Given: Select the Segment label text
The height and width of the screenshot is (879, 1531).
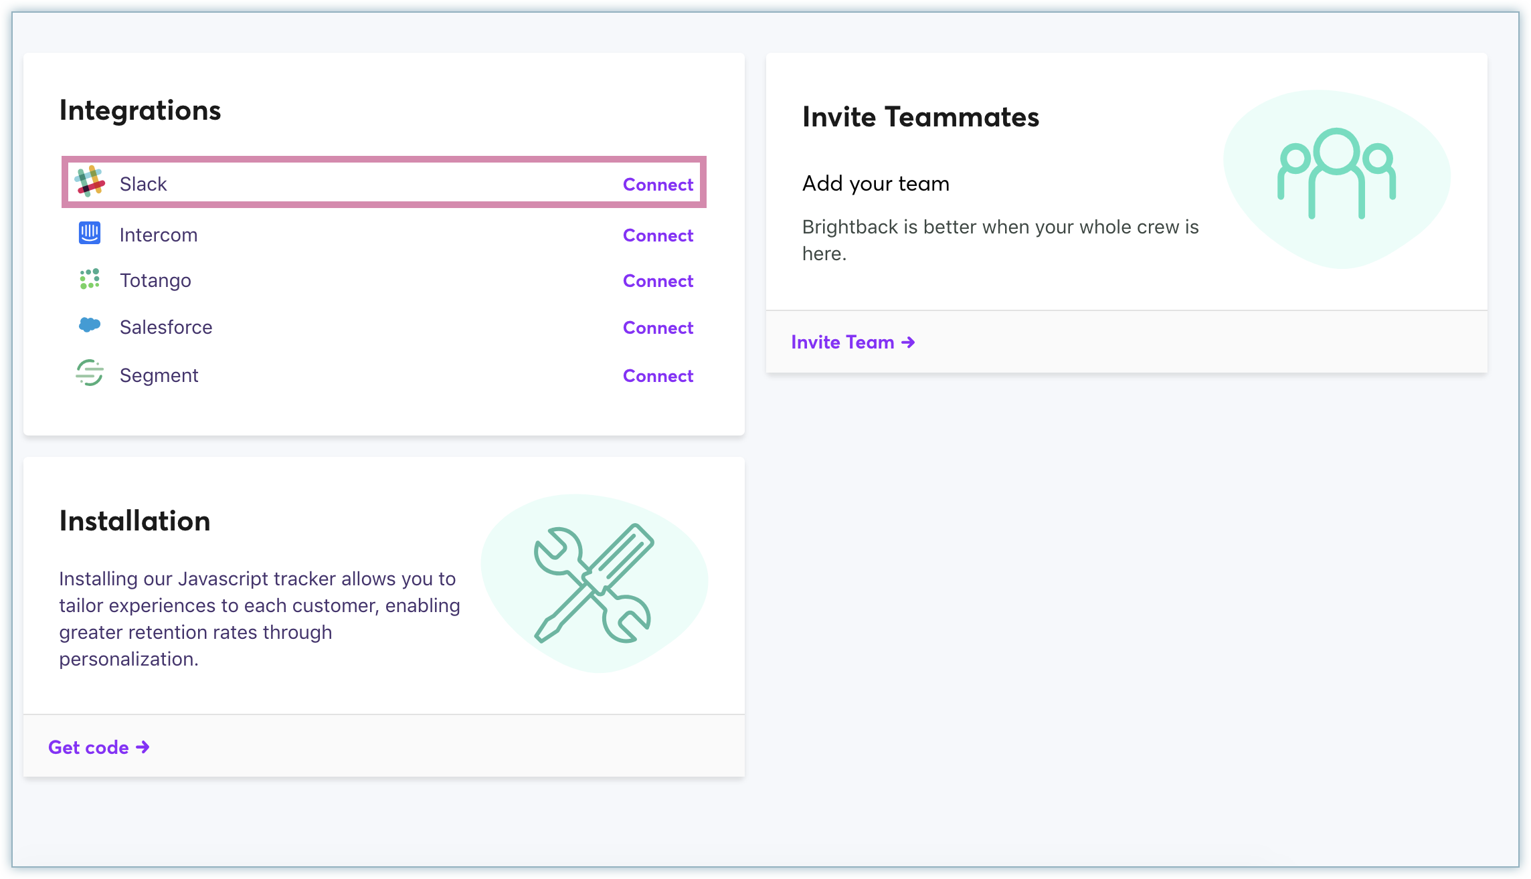Looking at the screenshot, I should tap(159, 375).
